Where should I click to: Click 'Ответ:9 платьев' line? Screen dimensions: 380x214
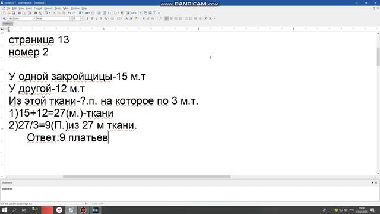67,137
